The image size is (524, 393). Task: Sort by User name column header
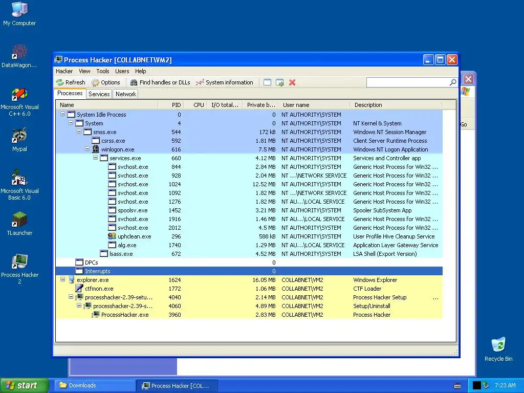(314, 105)
